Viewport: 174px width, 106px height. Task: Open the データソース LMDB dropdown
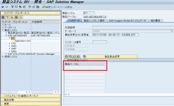172,31
